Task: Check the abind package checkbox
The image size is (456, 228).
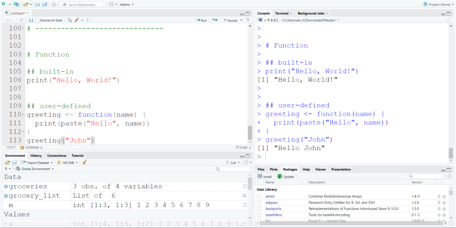Action: tap(259, 196)
